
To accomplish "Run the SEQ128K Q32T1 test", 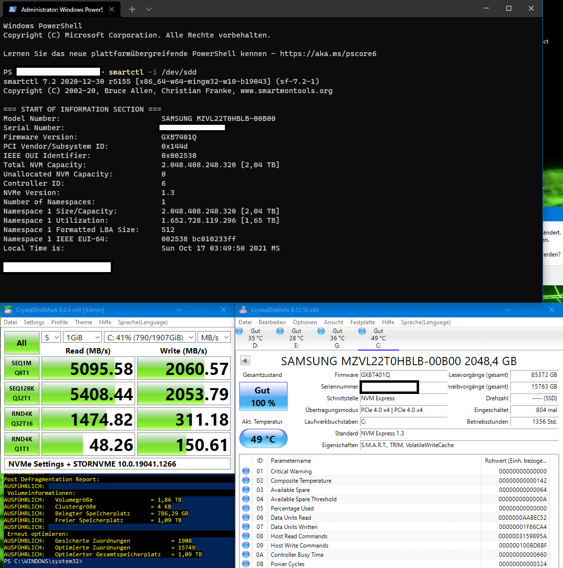I will click(22, 393).
